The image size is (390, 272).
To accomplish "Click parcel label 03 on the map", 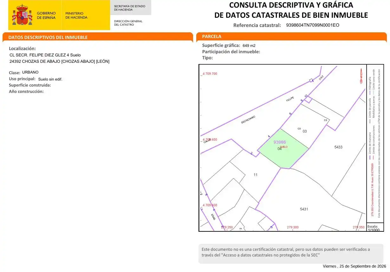I will [x=305, y=131].
